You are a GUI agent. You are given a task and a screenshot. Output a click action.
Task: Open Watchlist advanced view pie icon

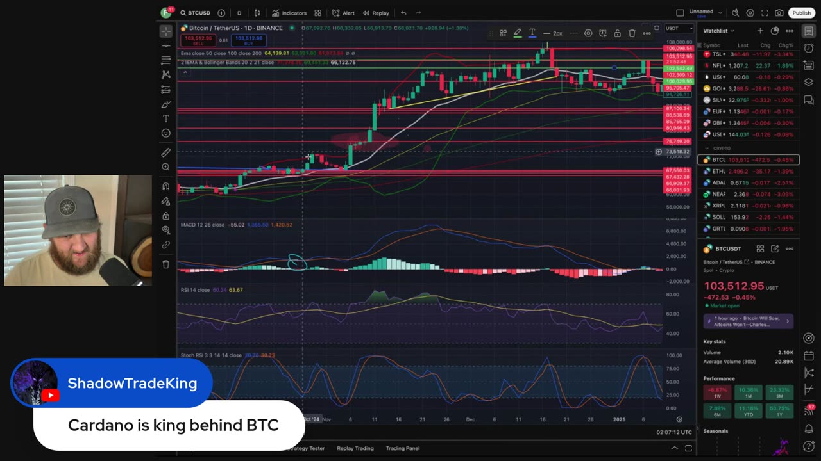[x=775, y=31]
